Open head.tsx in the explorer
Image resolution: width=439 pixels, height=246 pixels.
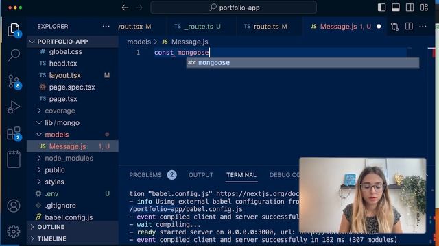(73, 64)
